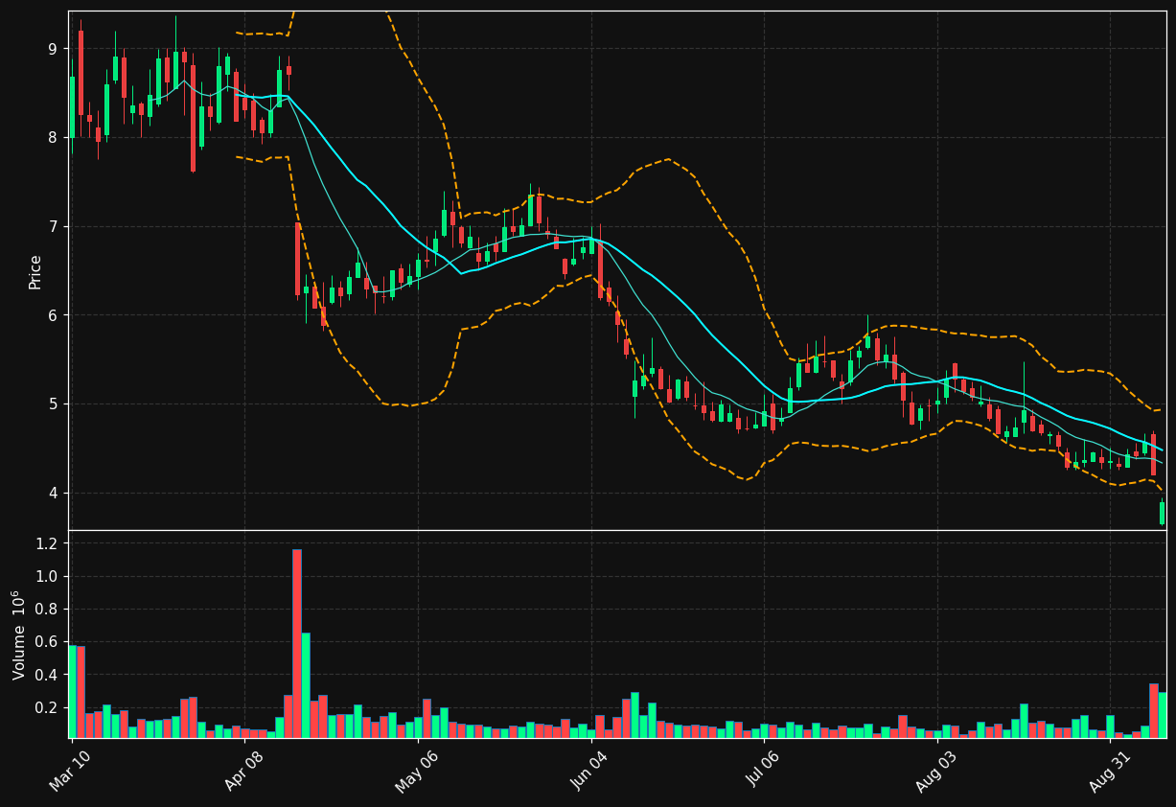Click the Aug 03 date label

pos(935,770)
